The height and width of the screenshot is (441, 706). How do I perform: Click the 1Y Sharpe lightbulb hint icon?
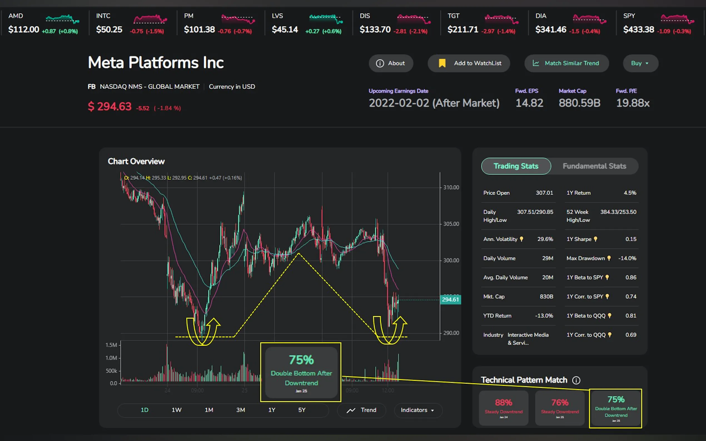[x=596, y=239]
